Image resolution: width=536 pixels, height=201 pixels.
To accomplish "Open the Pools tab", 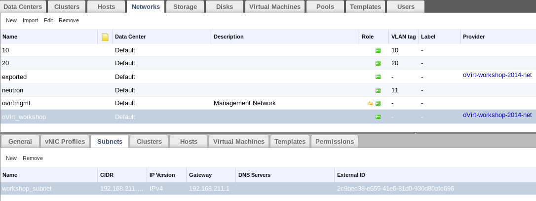I will point(325,7).
